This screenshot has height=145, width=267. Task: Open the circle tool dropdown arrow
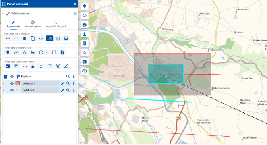click(46, 52)
